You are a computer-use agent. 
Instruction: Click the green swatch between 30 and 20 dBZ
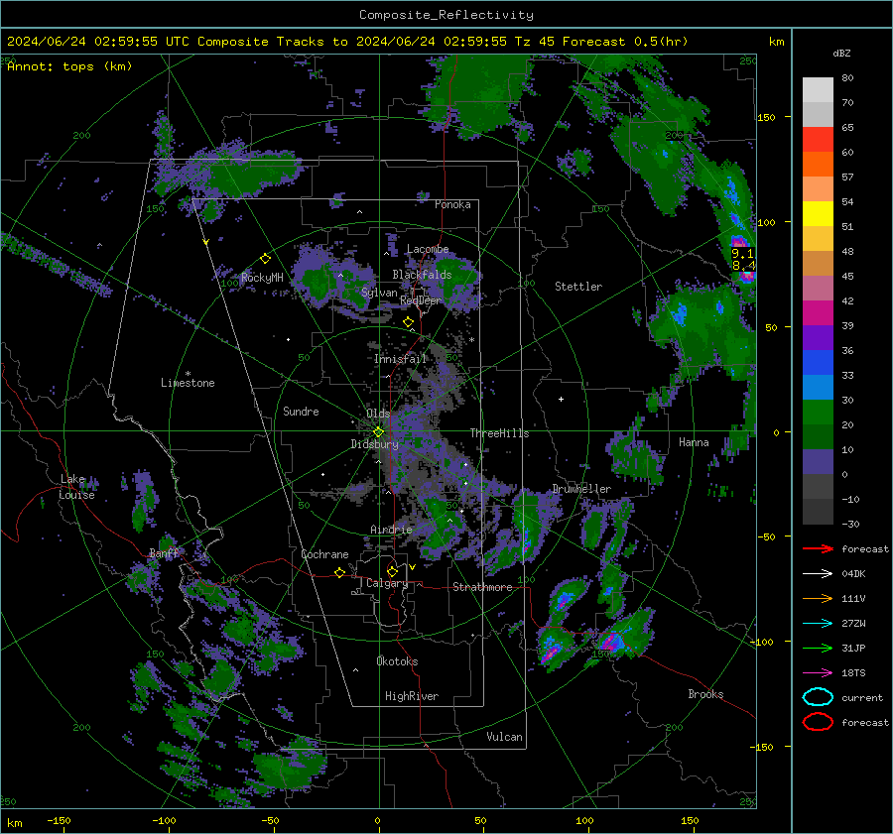[x=818, y=412]
